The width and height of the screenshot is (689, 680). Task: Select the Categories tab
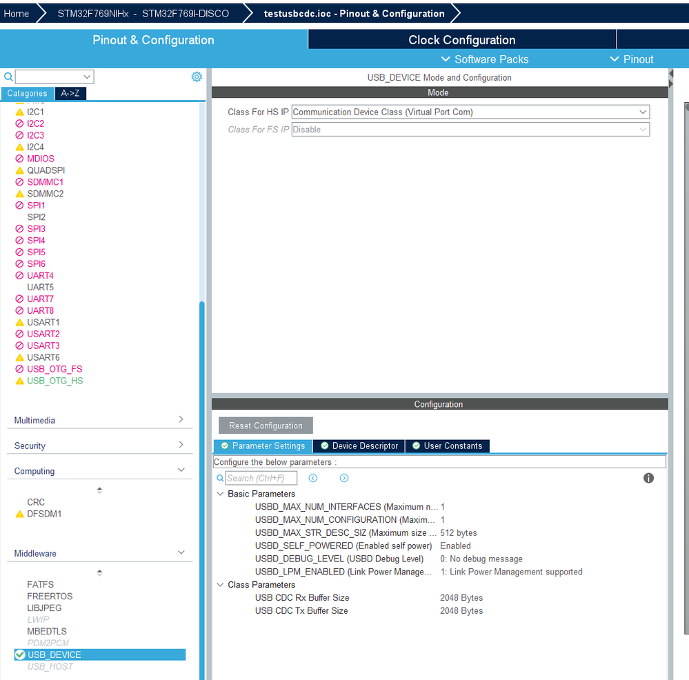[28, 93]
